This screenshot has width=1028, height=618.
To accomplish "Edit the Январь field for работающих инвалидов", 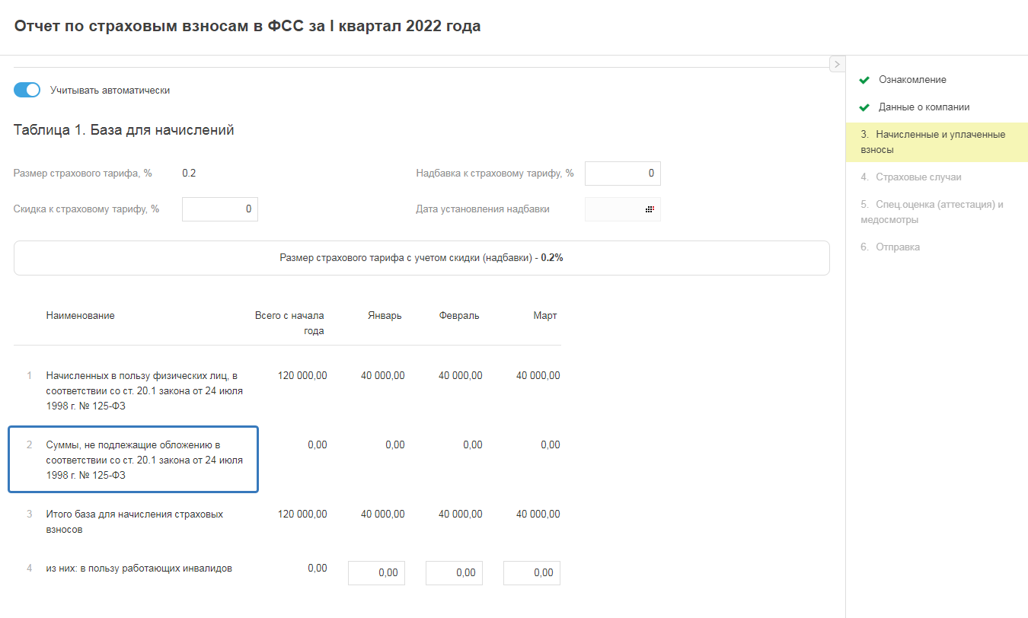I will (x=376, y=573).
